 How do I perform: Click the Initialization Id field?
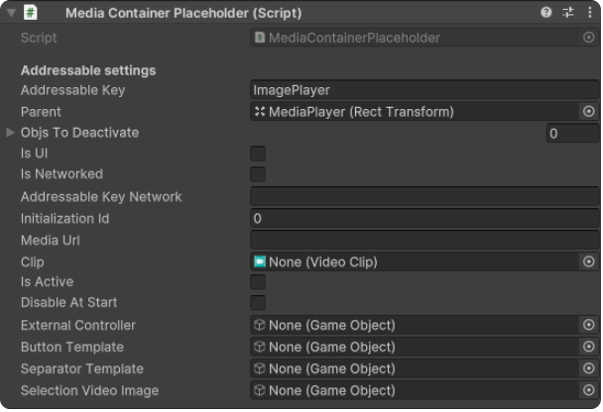(423, 219)
